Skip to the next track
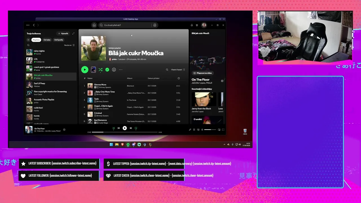The image size is (361, 203). [131, 128]
